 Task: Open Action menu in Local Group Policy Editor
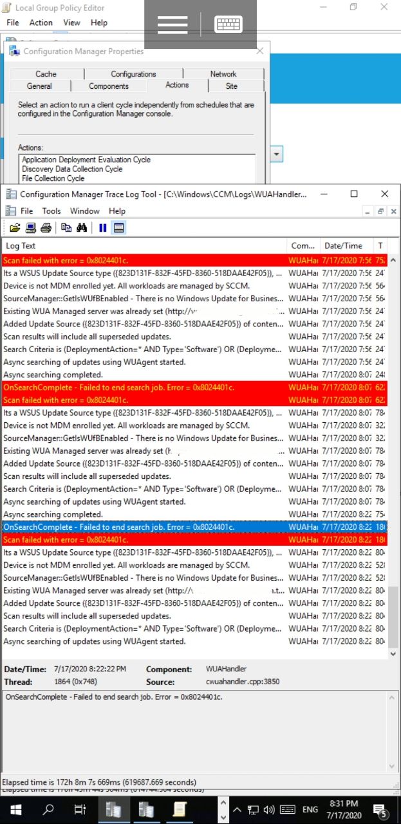point(41,22)
